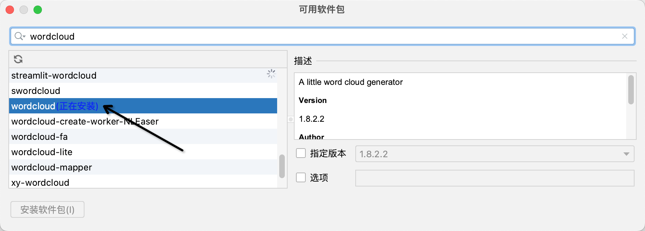Viewport: 645px width, 231px height.
Task: Click the package search input field
Action: pos(314,36)
